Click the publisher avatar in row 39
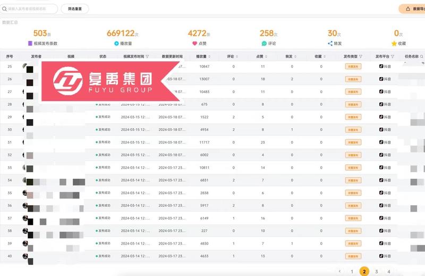The height and width of the screenshot is (276, 425). 25,243
